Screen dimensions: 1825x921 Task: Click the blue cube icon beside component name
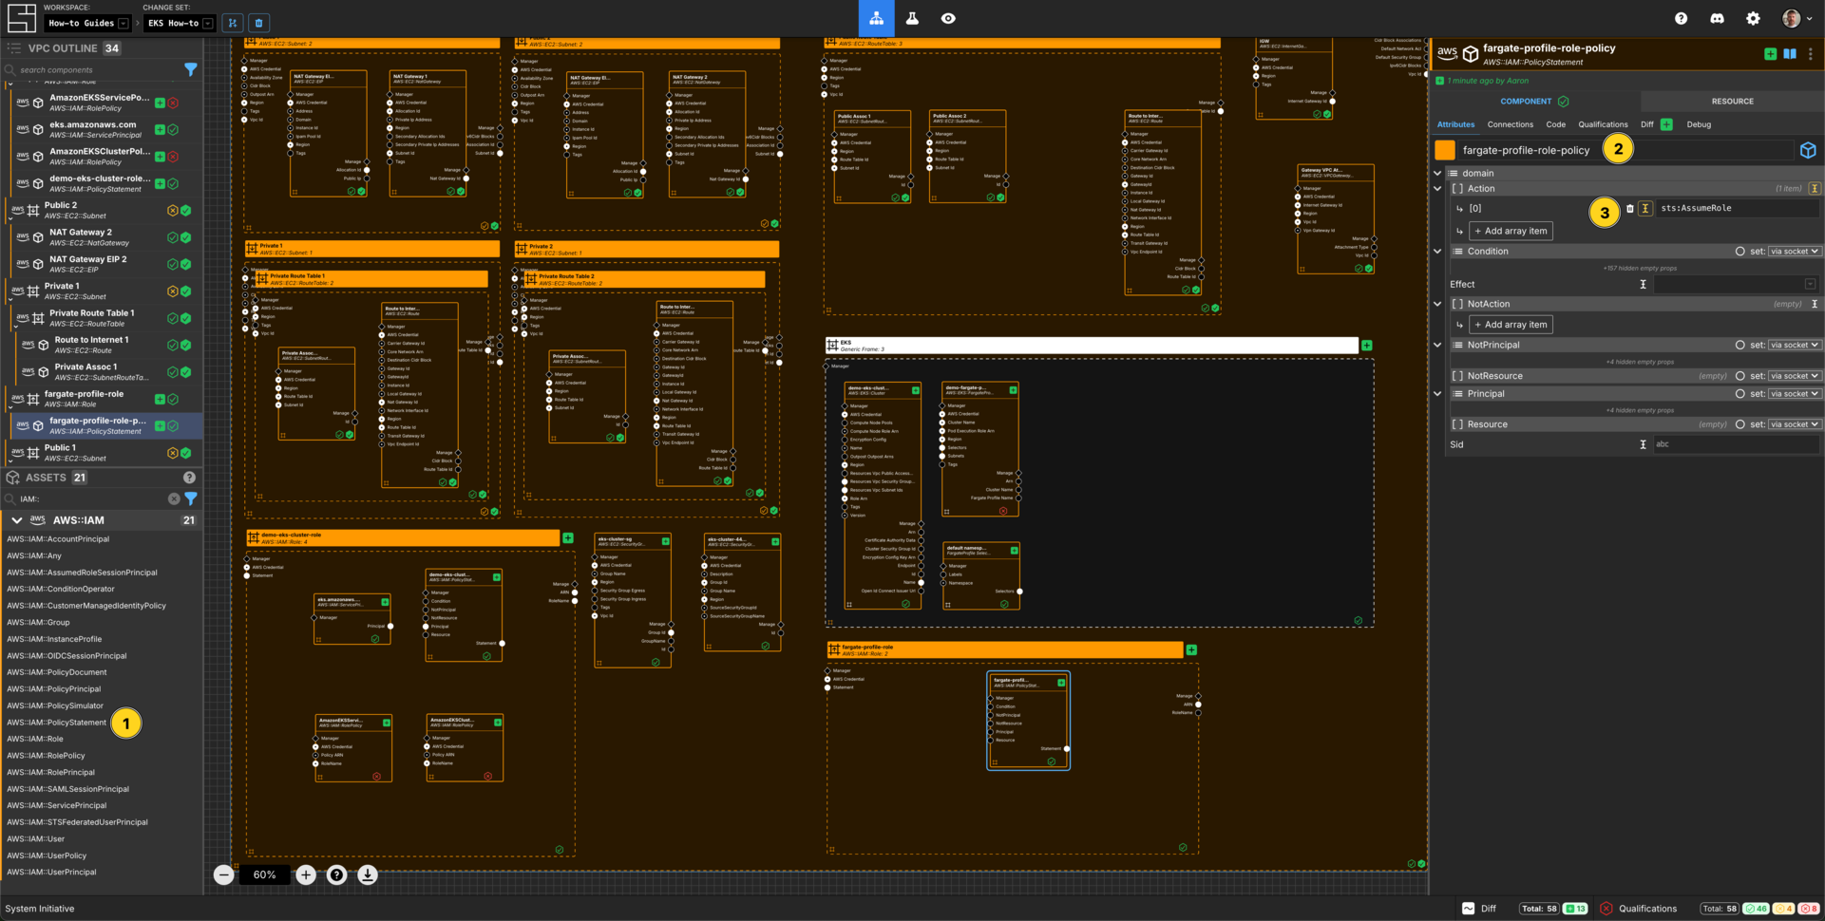[x=1808, y=150]
